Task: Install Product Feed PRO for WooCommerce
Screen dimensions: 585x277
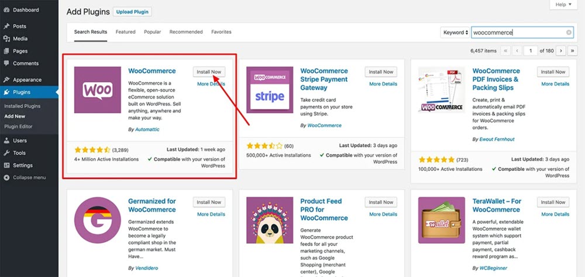Action: 381,202
